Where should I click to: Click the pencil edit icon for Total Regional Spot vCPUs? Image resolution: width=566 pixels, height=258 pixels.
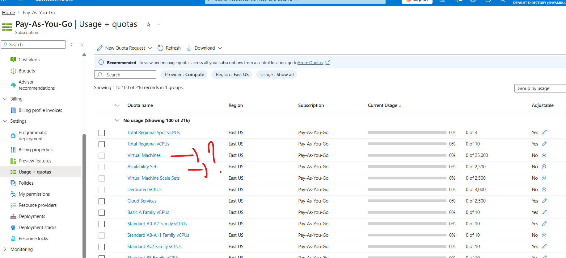point(544,132)
